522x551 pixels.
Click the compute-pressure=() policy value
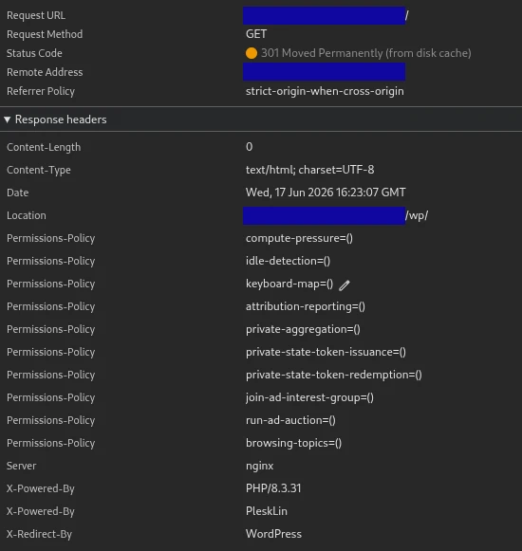(299, 238)
